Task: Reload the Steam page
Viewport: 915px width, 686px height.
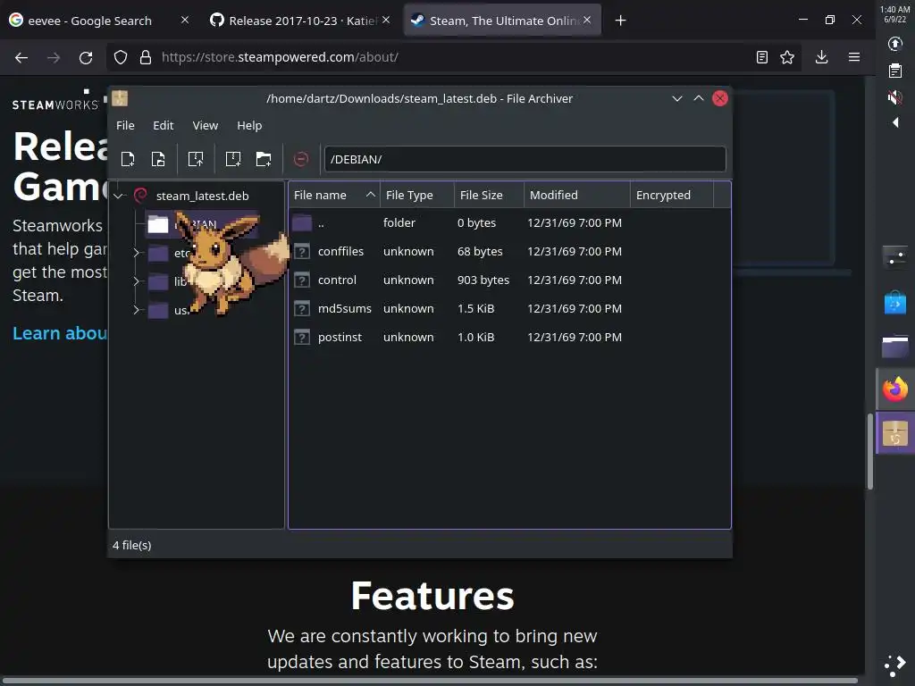Action: (x=86, y=57)
